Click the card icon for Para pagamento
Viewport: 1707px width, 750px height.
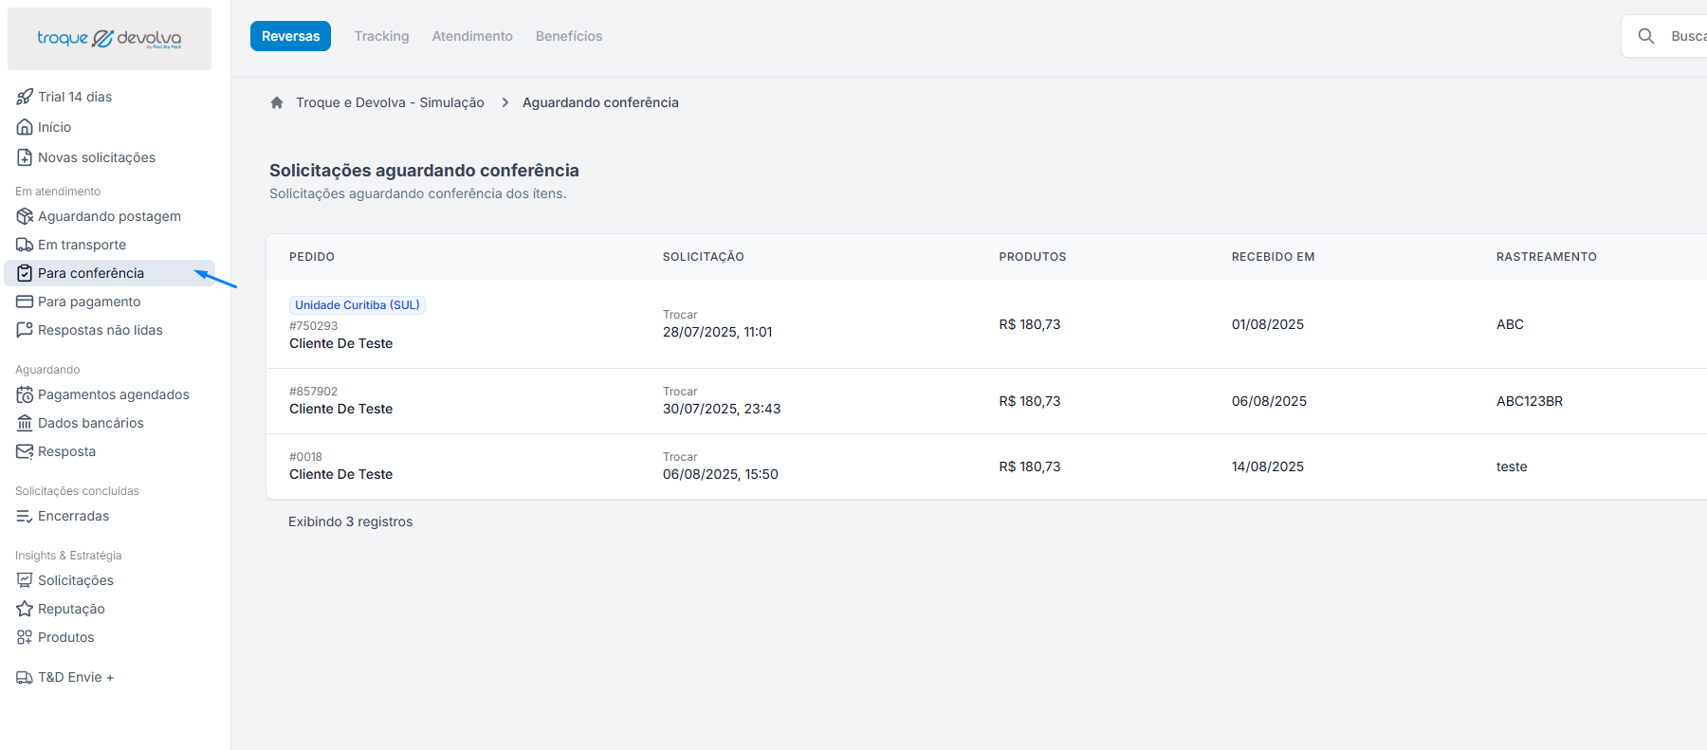click(x=25, y=302)
